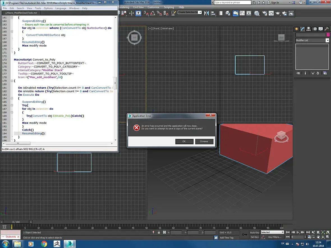This screenshot has width=331, height=248.
Task: Open Render Setup teapot icon
Action: pos(265,13)
